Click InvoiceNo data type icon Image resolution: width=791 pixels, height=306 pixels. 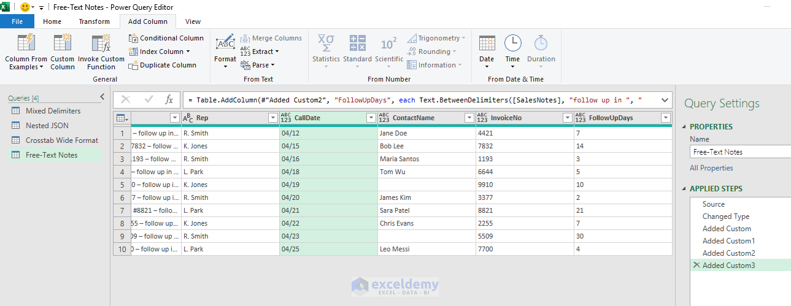coord(482,118)
